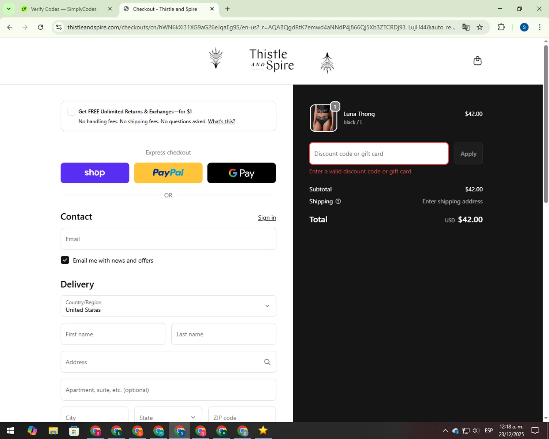The width and height of the screenshot is (549, 439).
Task: Click the Discount code or gift card field
Action: (x=379, y=154)
